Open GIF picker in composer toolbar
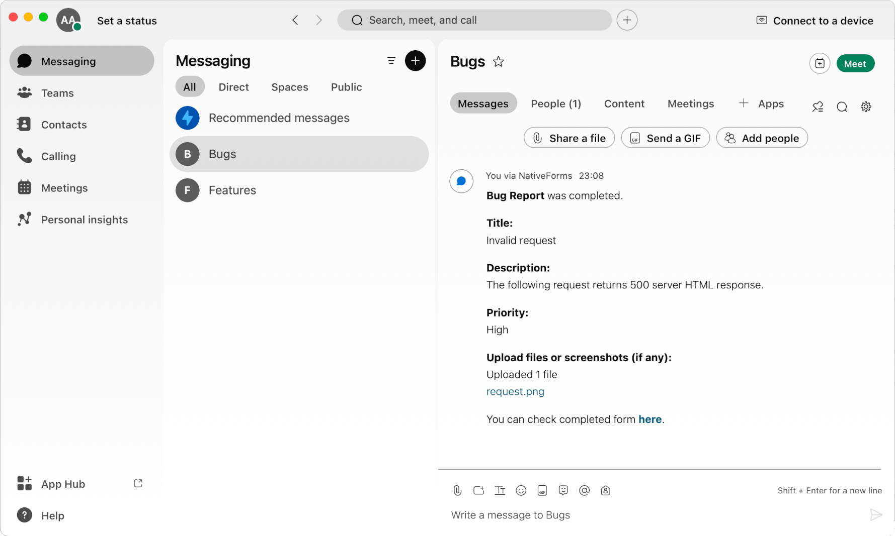Image resolution: width=895 pixels, height=536 pixels. pos(542,490)
